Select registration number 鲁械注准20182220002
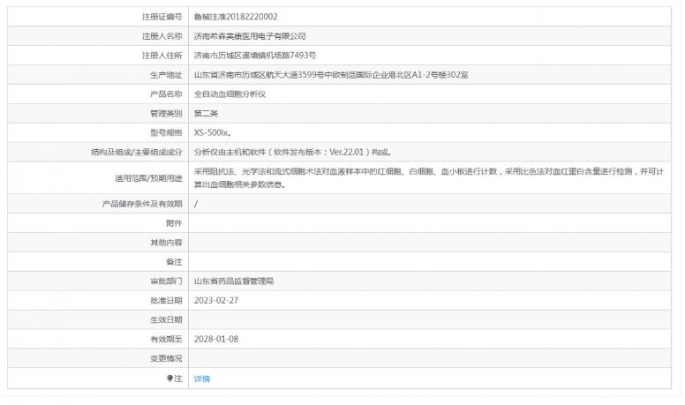685x405 pixels. click(236, 17)
